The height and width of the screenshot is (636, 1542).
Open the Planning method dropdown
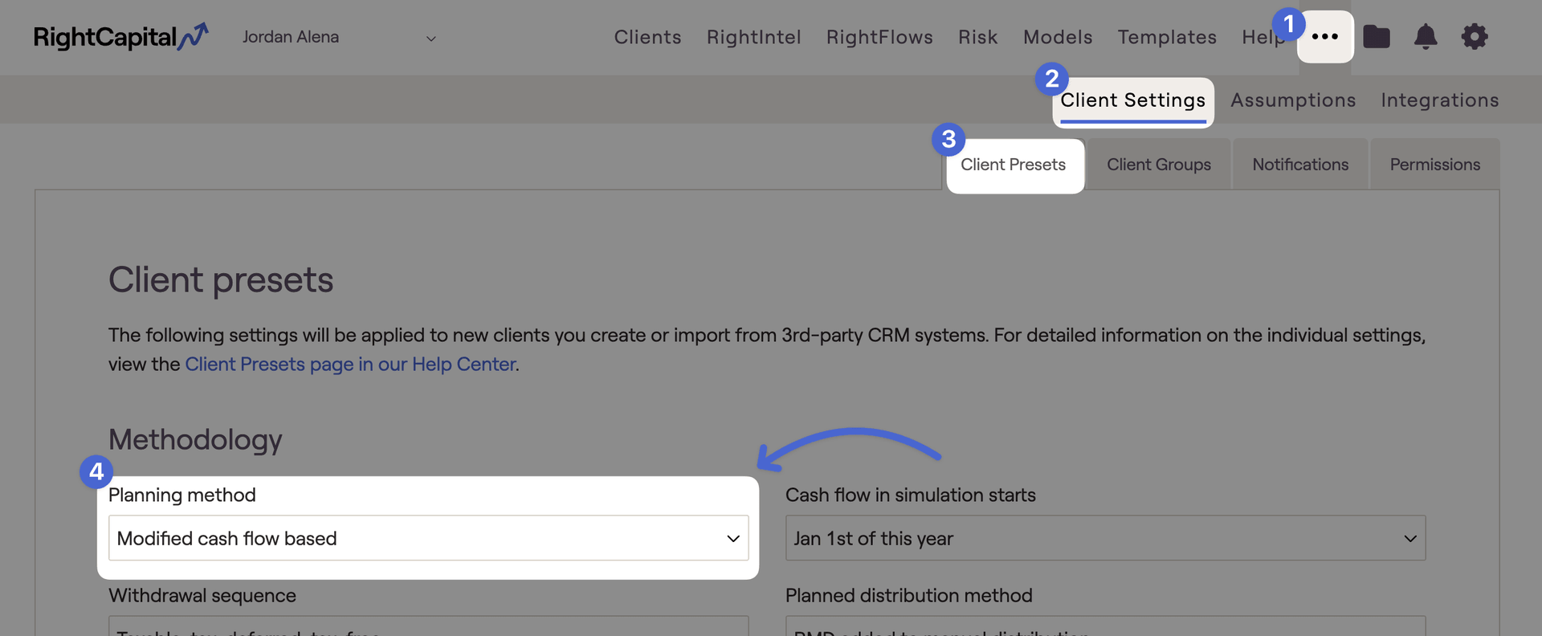point(428,538)
